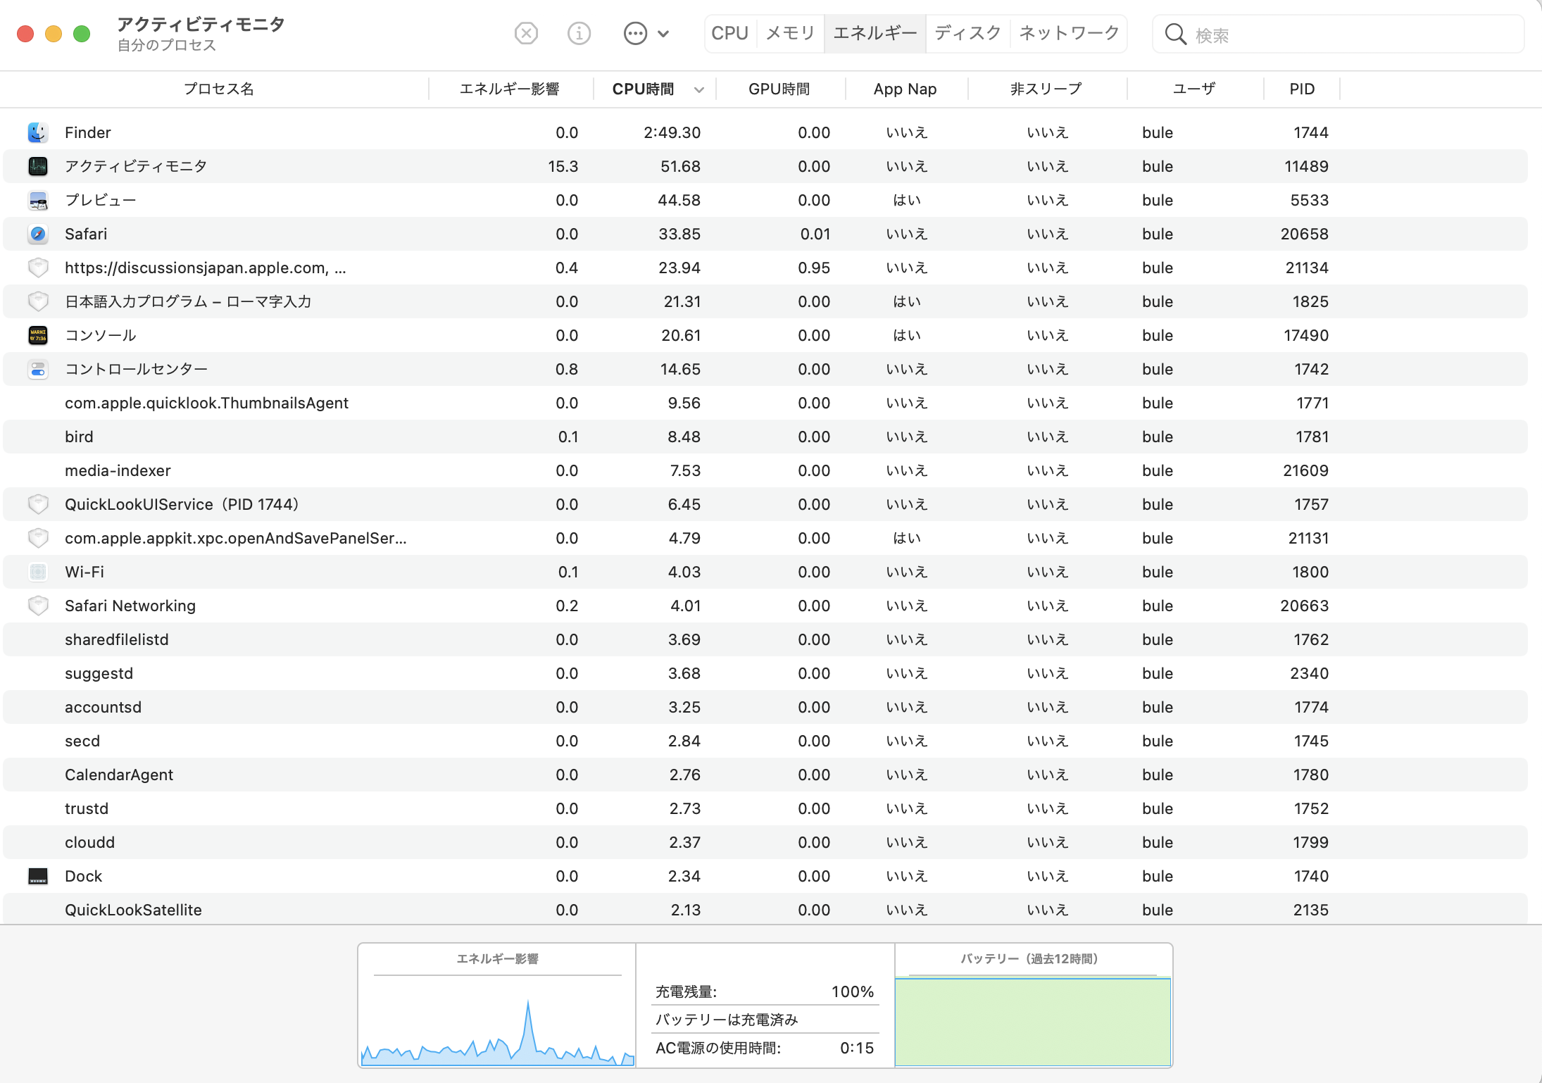Switch to the メモリ tab
Screen dimensions: 1542x1083
790,33
